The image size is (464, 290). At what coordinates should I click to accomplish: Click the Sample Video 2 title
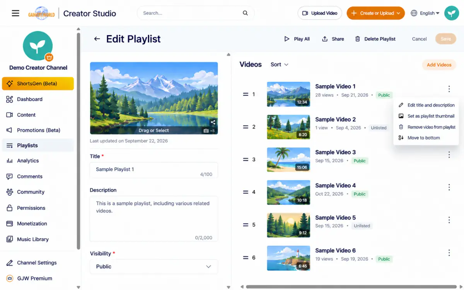[335, 119]
